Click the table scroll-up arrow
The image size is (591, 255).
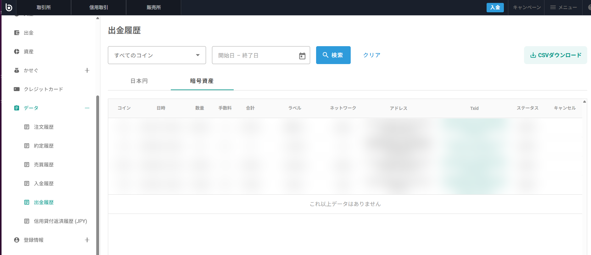coord(584,101)
